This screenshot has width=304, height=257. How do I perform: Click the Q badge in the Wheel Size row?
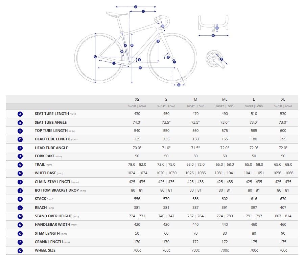pyautogui.click(x=20, y=250)
